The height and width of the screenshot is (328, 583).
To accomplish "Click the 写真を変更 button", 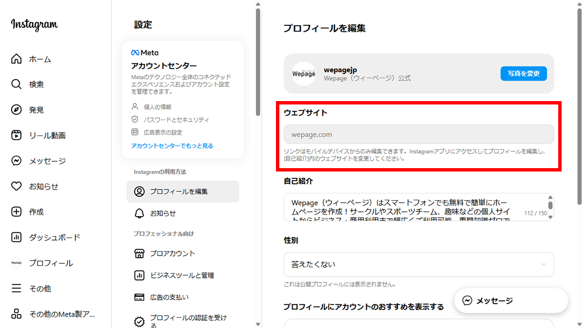I will (524, 73).
